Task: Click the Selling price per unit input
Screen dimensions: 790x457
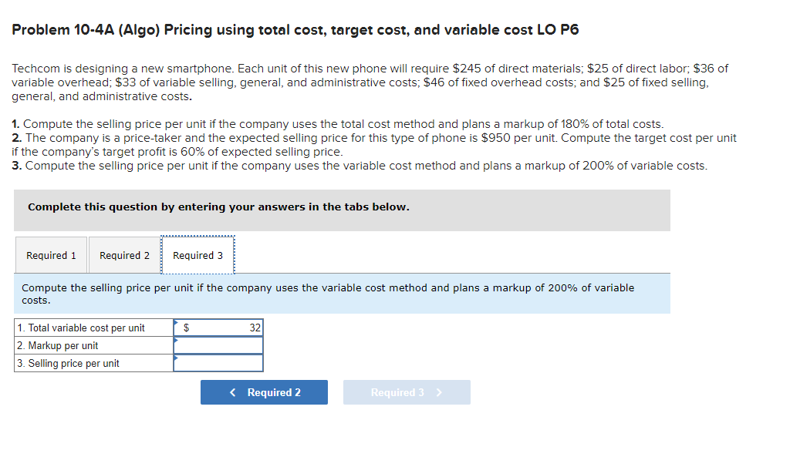Action: coord(218,363)
